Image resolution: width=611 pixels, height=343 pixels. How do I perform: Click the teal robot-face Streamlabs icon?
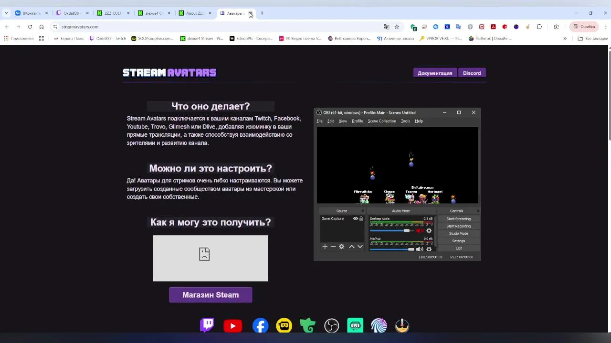click(x=355, y=326)
